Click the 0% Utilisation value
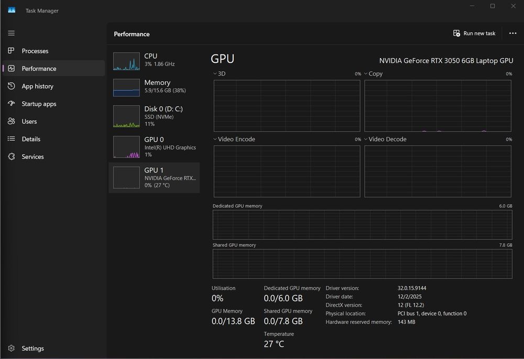524x359 pixels. click(217, 298)
